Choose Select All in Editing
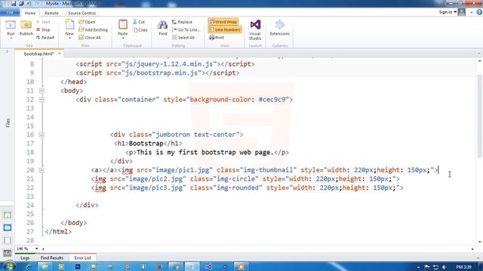The image size is (483, 271). coord(183,38)
